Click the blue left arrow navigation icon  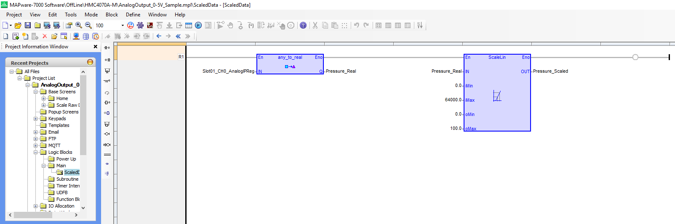coord(159,37)
